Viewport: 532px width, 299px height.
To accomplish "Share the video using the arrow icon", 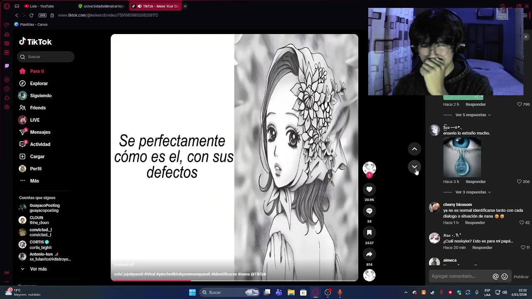I will (x=369, y=254).
